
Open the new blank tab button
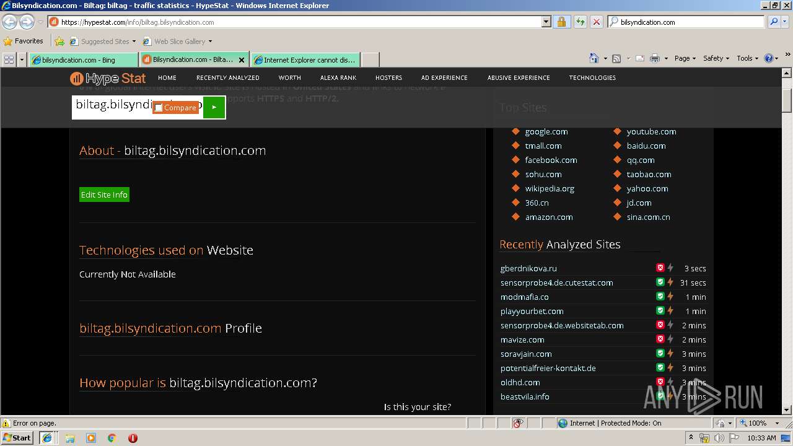click(x=370, y=60)
